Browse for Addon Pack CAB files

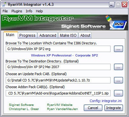(119, 93)
